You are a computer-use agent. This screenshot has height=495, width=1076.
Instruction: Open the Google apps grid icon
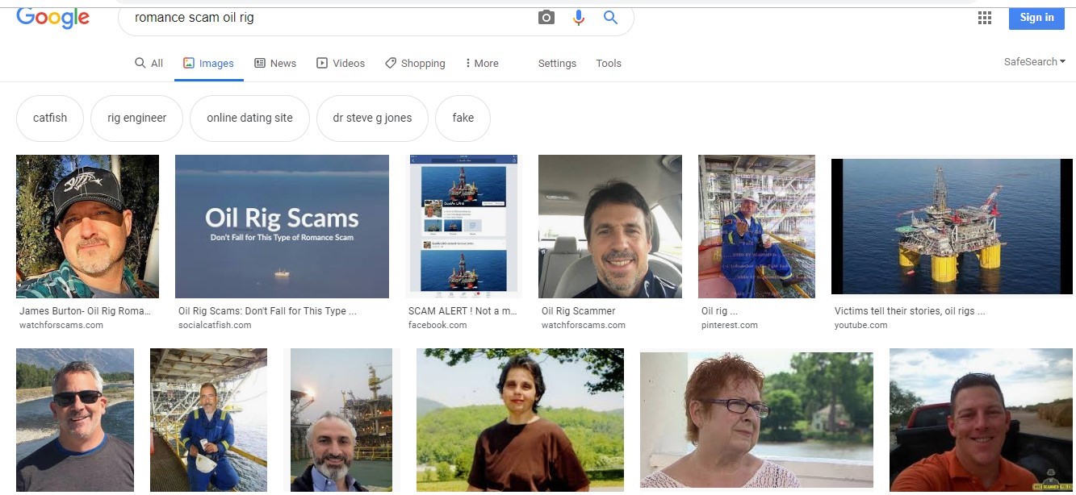tap(984, 18)
